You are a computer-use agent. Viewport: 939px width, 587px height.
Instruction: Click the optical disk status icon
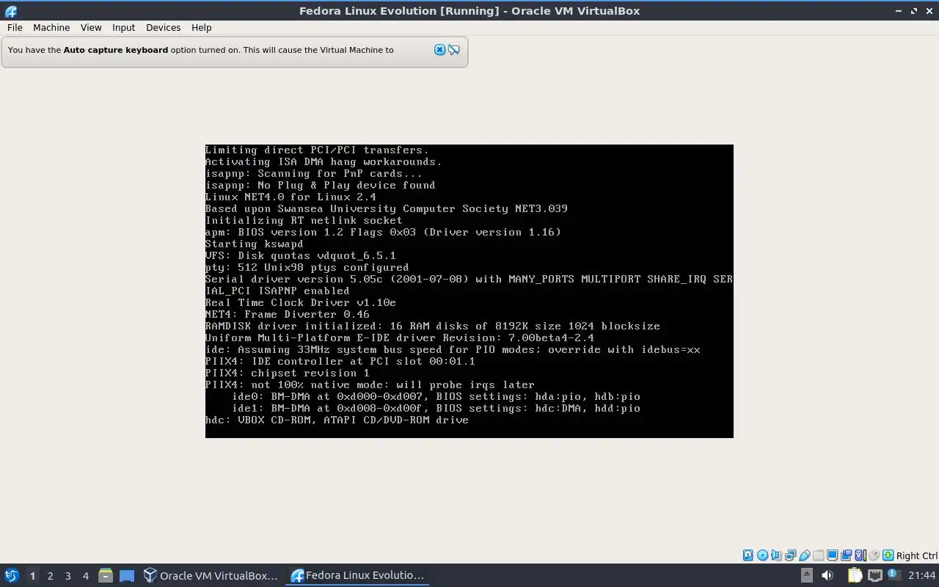coord(762,555)
